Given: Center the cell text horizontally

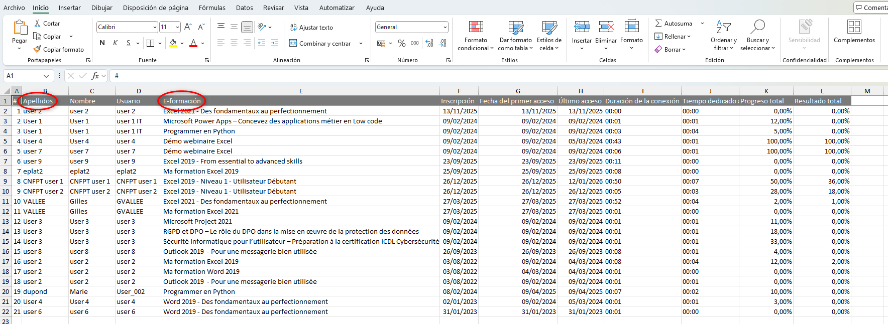Looking at the screenshot, I should tap(234, 43).
